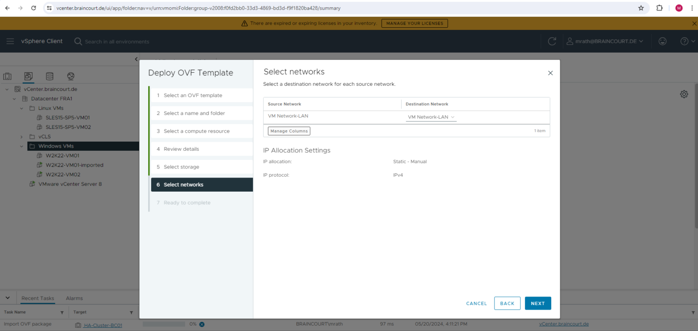Open the Storage inventory view
This screenshot has height=331, width=698.
click(50, 76)
